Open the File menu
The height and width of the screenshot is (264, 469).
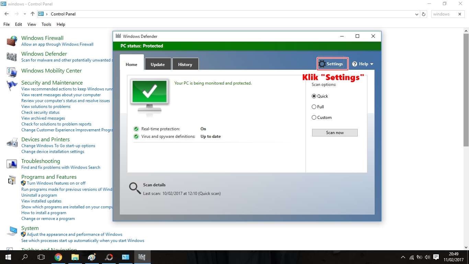[7, 24]
